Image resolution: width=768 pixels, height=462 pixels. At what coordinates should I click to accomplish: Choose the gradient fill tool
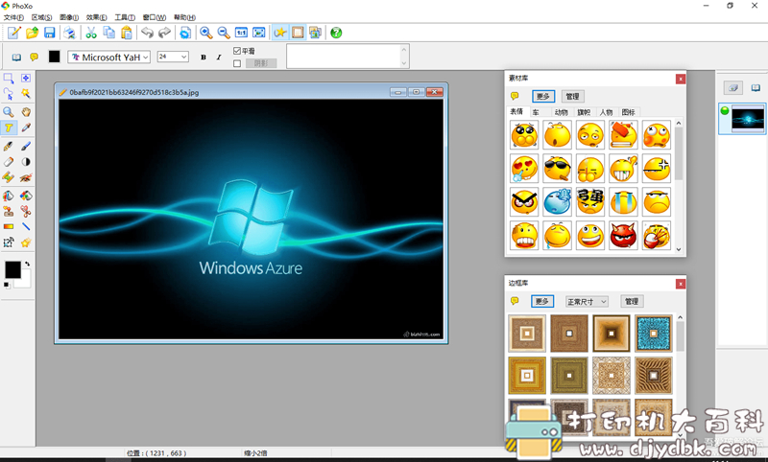(x=9, y=226)
